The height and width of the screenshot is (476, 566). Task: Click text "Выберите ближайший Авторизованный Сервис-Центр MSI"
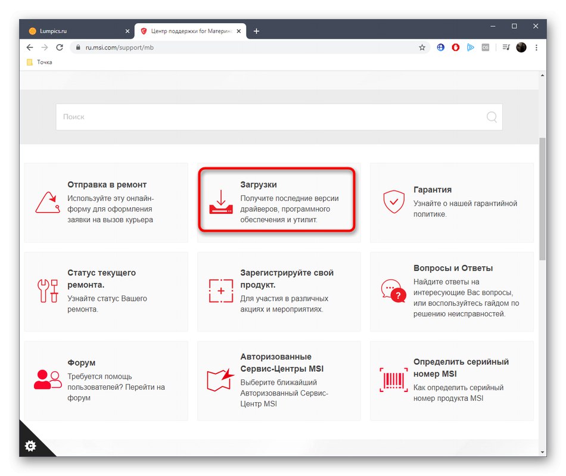tap(284, 393)
